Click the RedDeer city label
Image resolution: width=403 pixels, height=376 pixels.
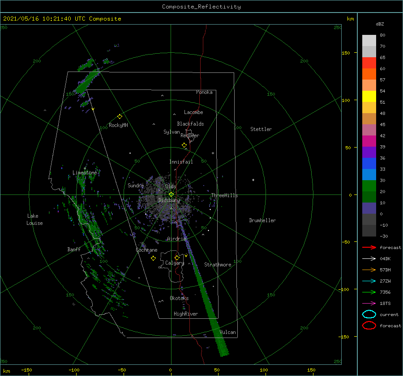190,135
